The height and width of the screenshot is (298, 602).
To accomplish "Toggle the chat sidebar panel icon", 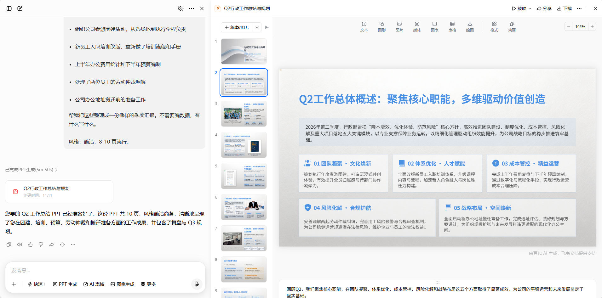I will click(9, 8).
